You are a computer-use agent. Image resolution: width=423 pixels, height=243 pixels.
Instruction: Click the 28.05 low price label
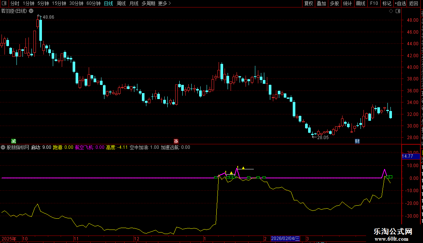point(323,138)
